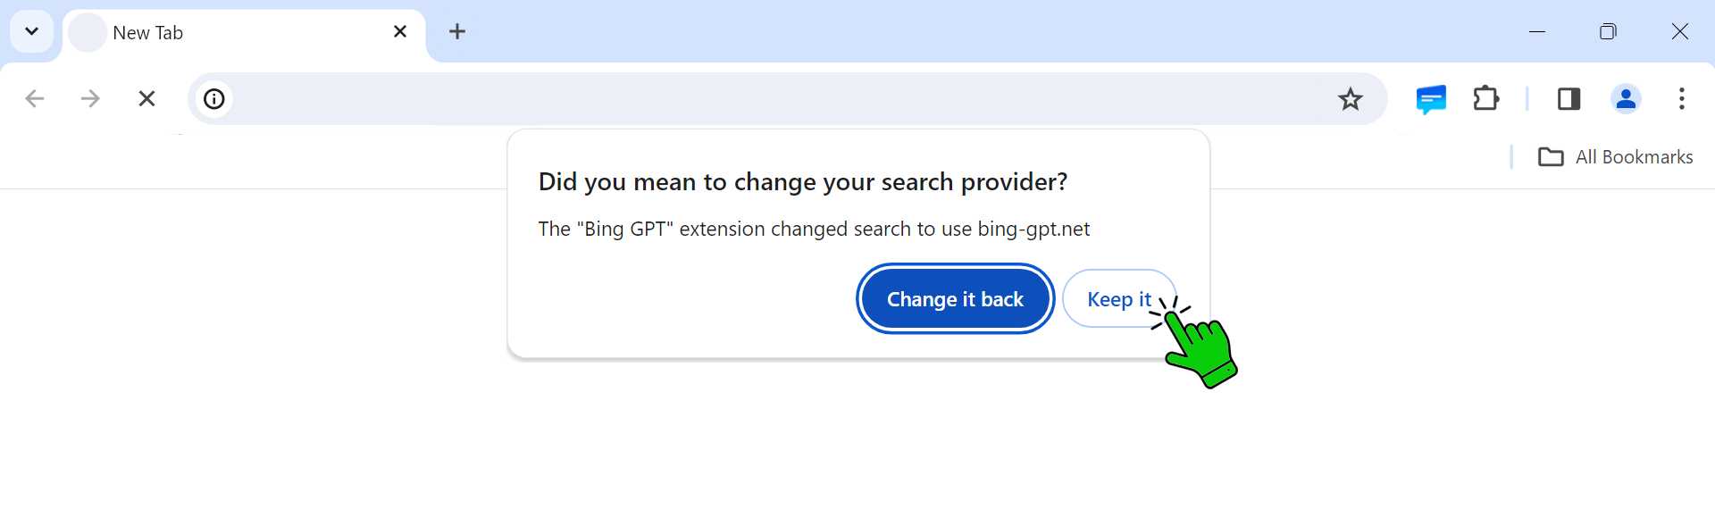Open the blue chat extension icon
This screenshot has height=518, width=1715.
pos(1431,99)
